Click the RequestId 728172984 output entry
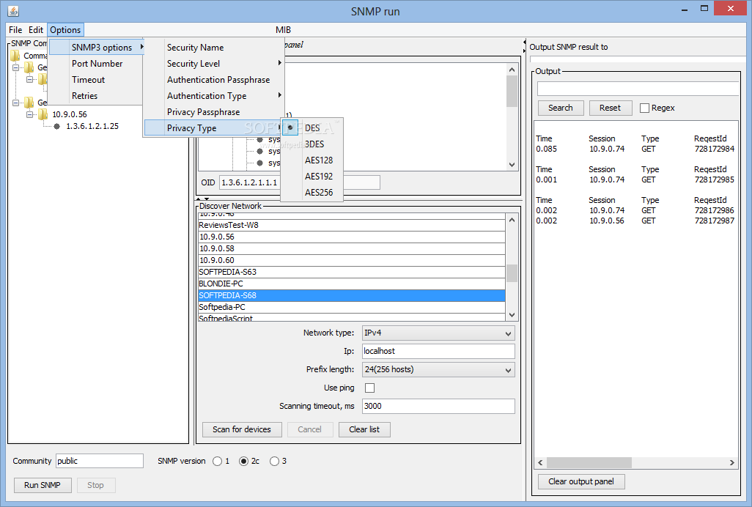Screen dimensions: 752x507 coord(714,149)
